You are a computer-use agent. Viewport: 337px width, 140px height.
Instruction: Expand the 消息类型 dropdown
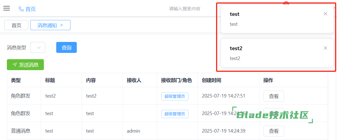pyautogui.click(x=38, y=47)
